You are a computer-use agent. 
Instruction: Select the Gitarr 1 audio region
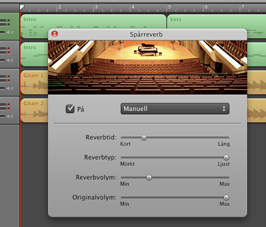34,82
